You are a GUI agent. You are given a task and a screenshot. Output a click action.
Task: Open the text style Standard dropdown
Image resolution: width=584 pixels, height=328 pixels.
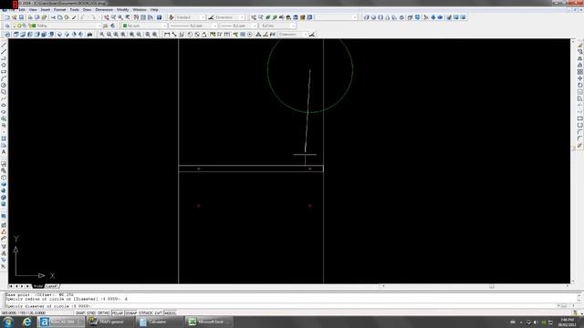click(x=203, y=17)
